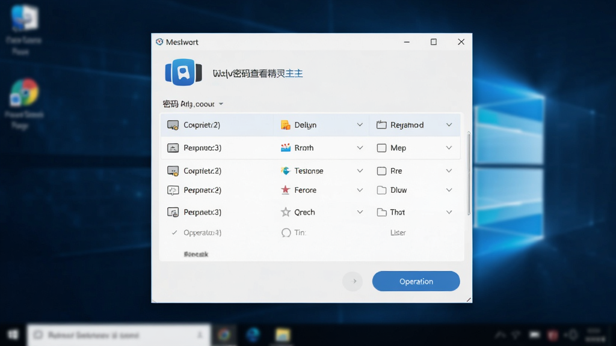616x346 pixels.
Task: Click the scrollbar beside the list
Action: point(468,174)
